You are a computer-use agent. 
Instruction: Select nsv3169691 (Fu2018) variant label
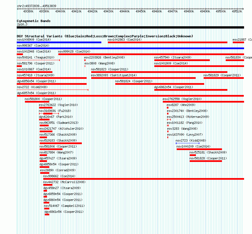click(55, 111)
